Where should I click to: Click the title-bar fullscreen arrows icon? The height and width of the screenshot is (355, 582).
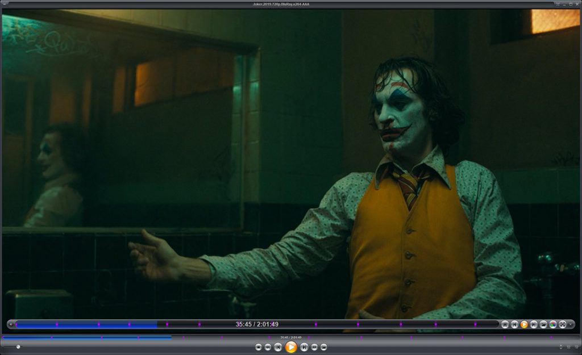coord(558,4)
